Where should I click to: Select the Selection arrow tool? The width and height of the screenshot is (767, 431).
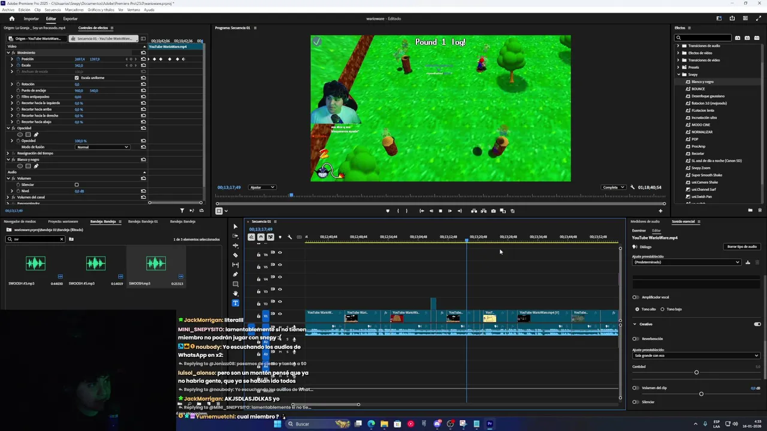click(235, 226)
